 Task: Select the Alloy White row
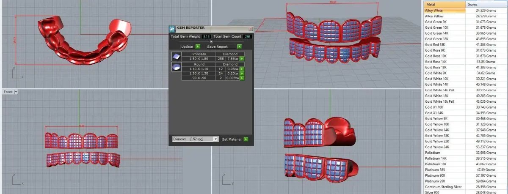[x=466, y=10]
